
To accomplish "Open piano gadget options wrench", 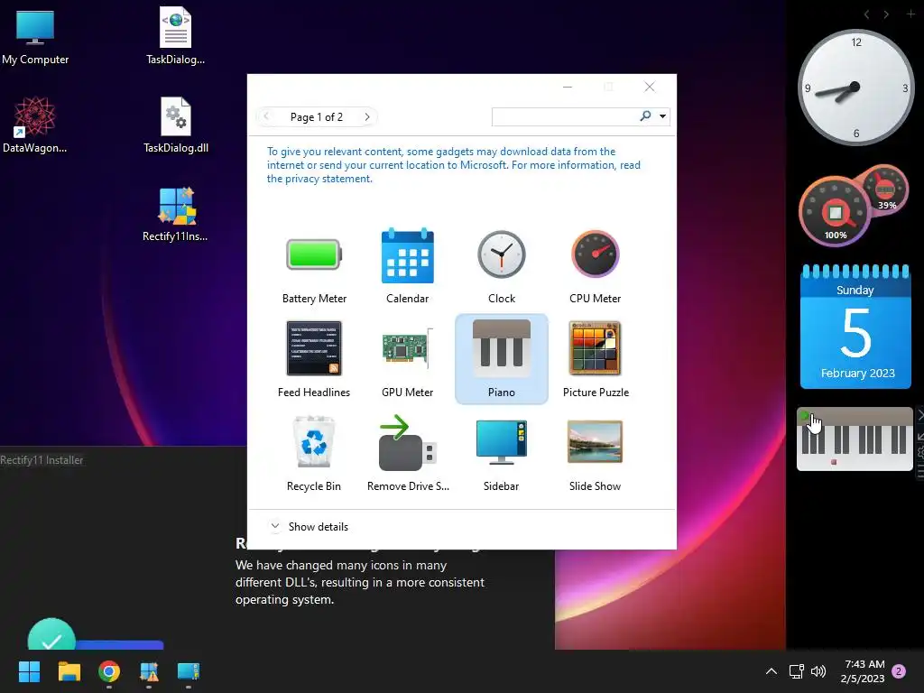I will (919, 453).
